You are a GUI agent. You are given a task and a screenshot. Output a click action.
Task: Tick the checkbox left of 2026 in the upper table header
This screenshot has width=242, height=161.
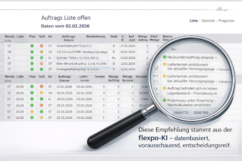pos(1,41)
